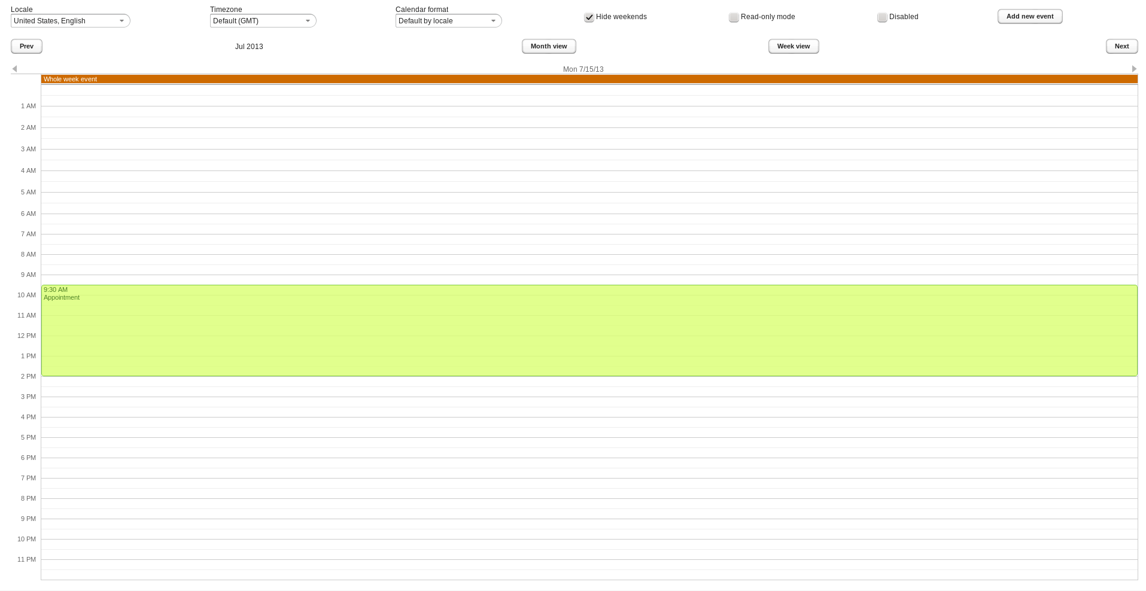1146x591 pixels.
Task: Open the Timezone dropdown arrow
Action: pos(308,20)
